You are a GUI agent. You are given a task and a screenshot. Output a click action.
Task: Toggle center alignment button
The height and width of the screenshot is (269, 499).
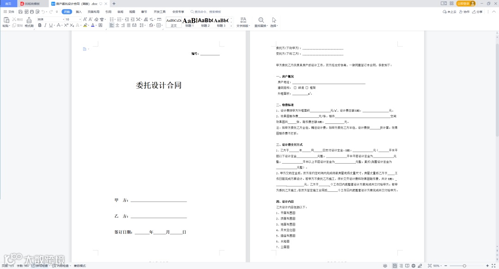pyautogui.click(x=117, y=25)
